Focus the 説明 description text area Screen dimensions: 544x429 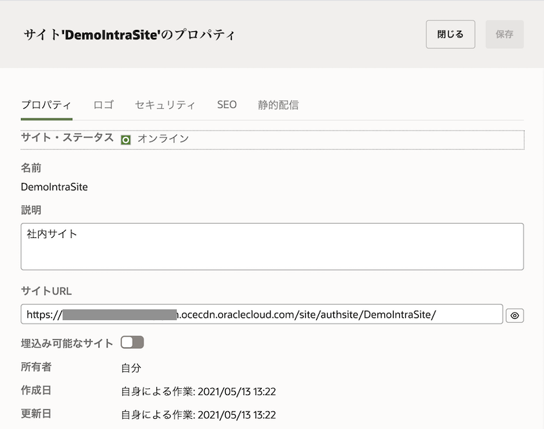point(272,246)
